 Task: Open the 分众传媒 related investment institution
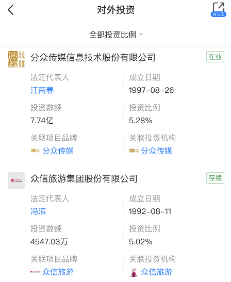pyautogui.click(x=156, y=151)
